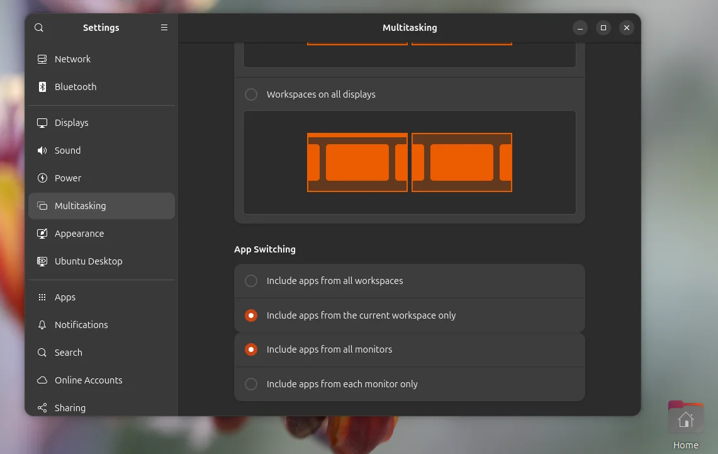The height and width of the screenshot is (454, 718).
Task: Open the hamburger menu in Settings
Action: 164,28
